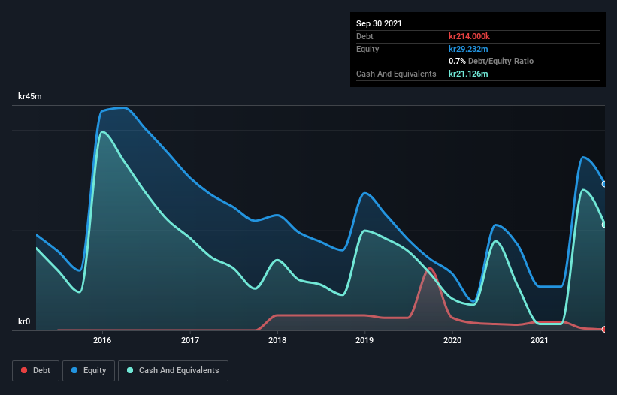Click the kr45m y-axis label
This screenshot has height=395, width=617.
pyautogui.click(x=30, y=96)
